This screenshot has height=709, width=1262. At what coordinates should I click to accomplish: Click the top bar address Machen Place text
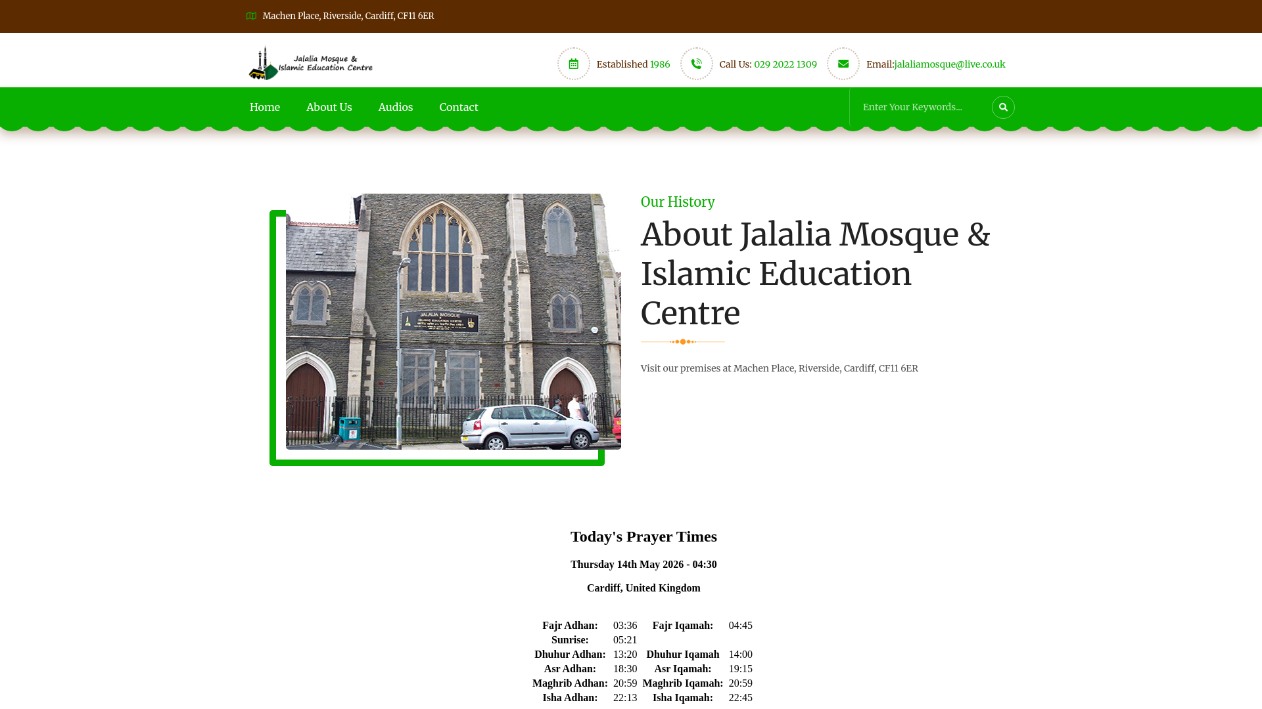(x=348, y=16)
